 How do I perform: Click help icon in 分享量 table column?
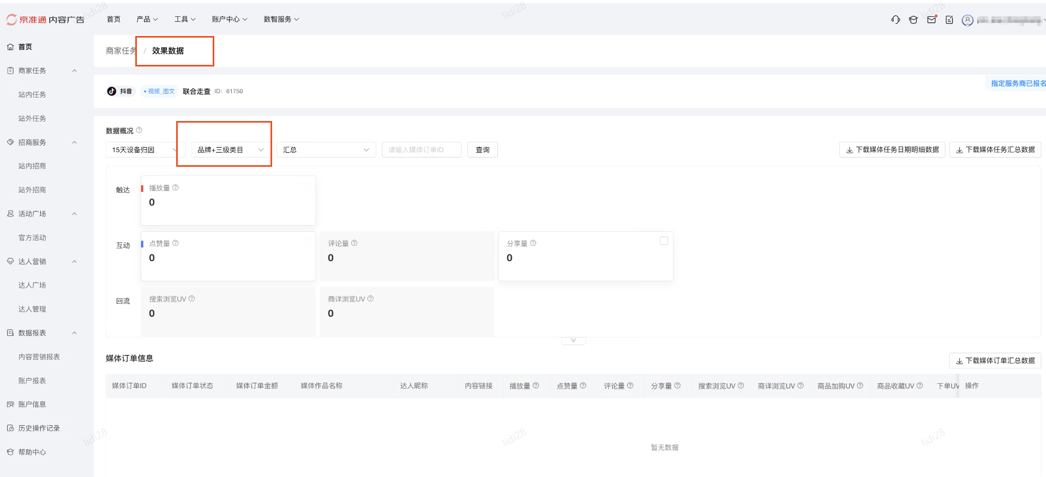[x=677, y=385]
